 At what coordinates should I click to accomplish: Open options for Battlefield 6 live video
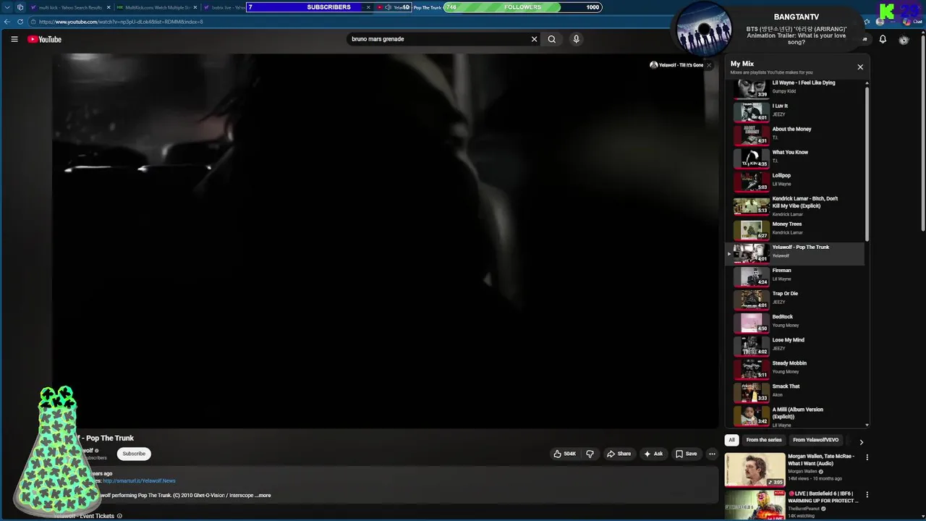tap(867, 495)
